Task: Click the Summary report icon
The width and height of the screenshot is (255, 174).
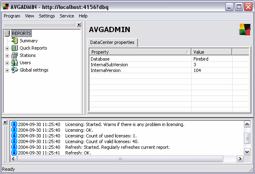Action: click(x=14, y=41)
